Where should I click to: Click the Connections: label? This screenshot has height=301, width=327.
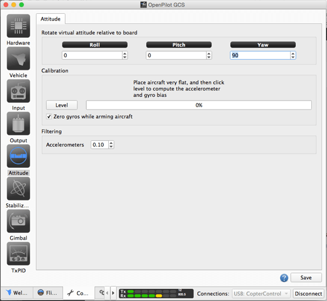pyautogui.click(x=213, y=294)
